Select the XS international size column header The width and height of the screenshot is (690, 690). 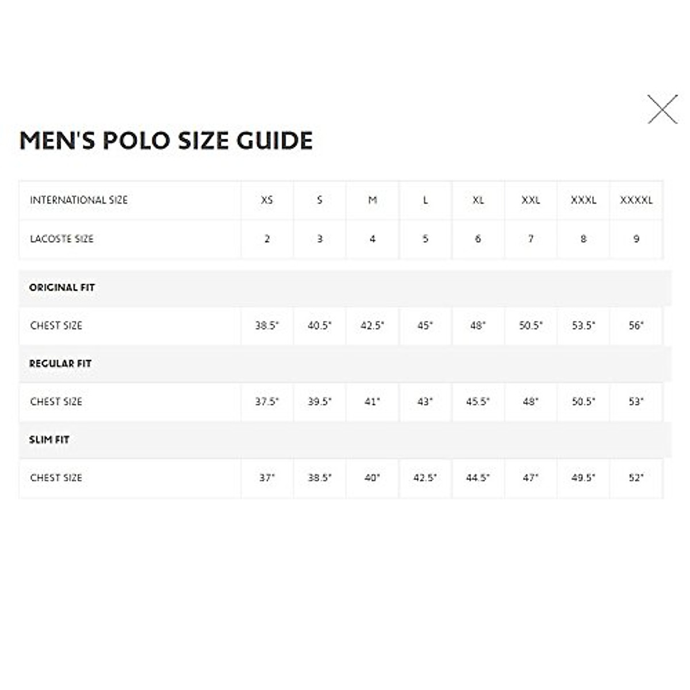tap(267, 200)
